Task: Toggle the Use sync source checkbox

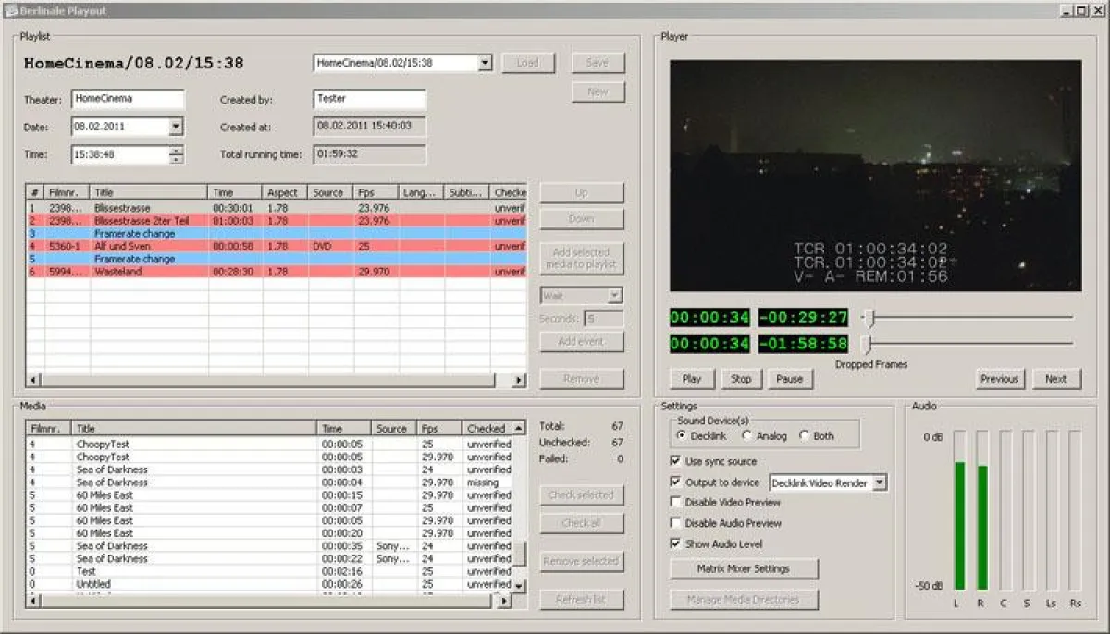Action: click(675, 461)
